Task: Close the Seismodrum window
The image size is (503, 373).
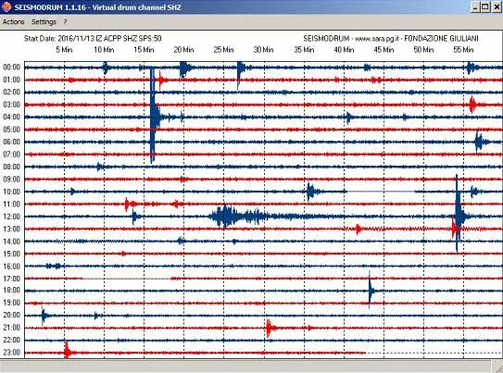Action: click(497, 7)
